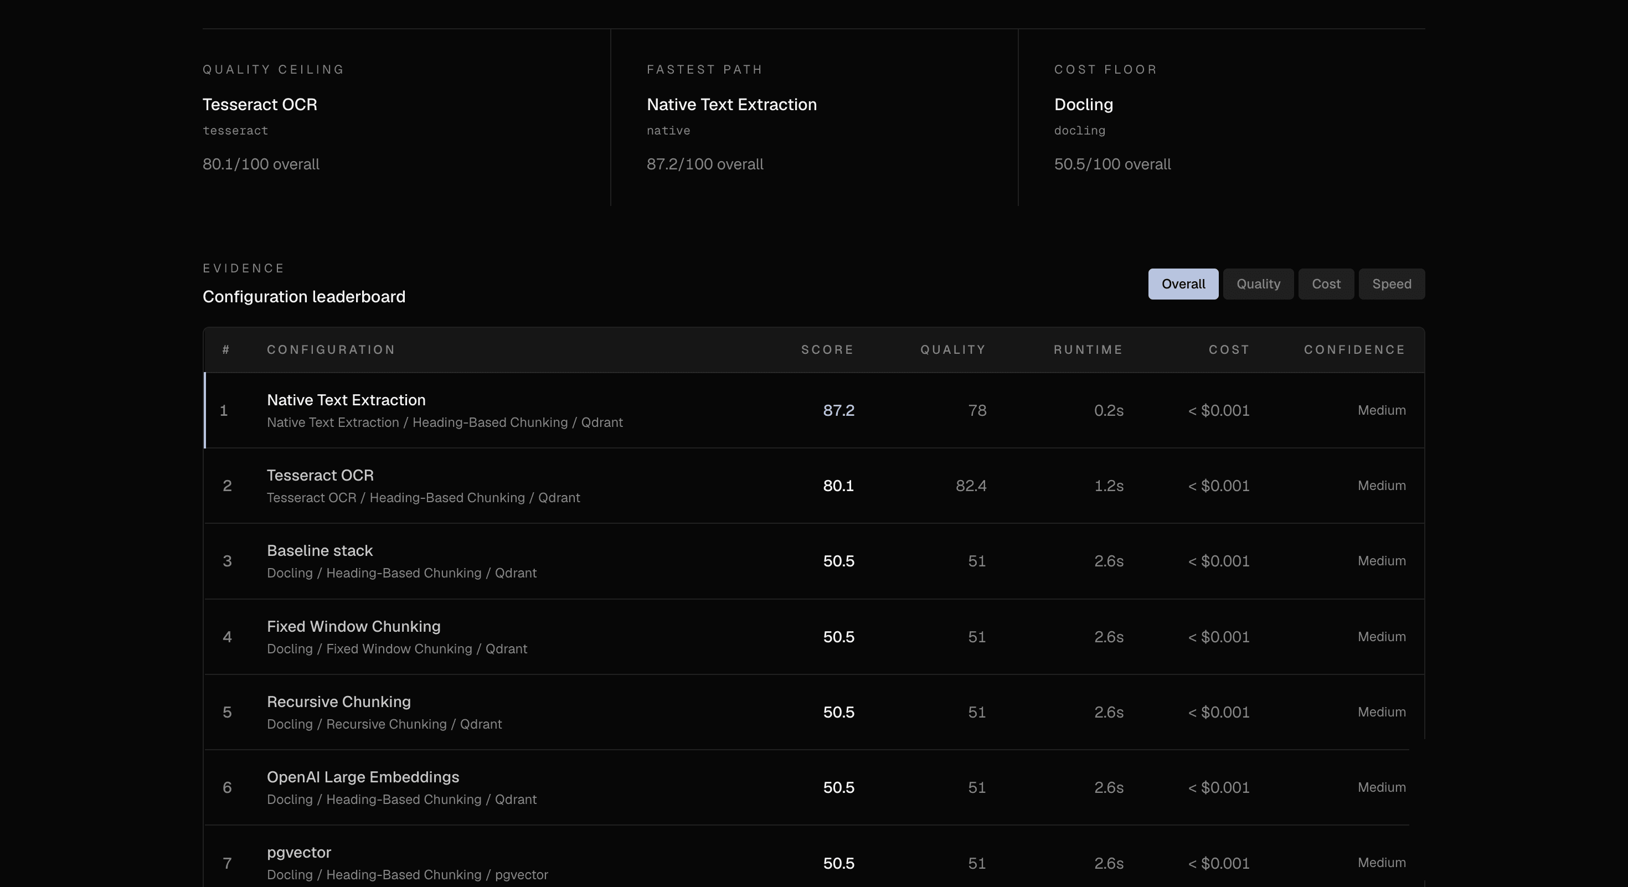Click the Score column header
Screen dimensions: 1628x887
(827, 349)
